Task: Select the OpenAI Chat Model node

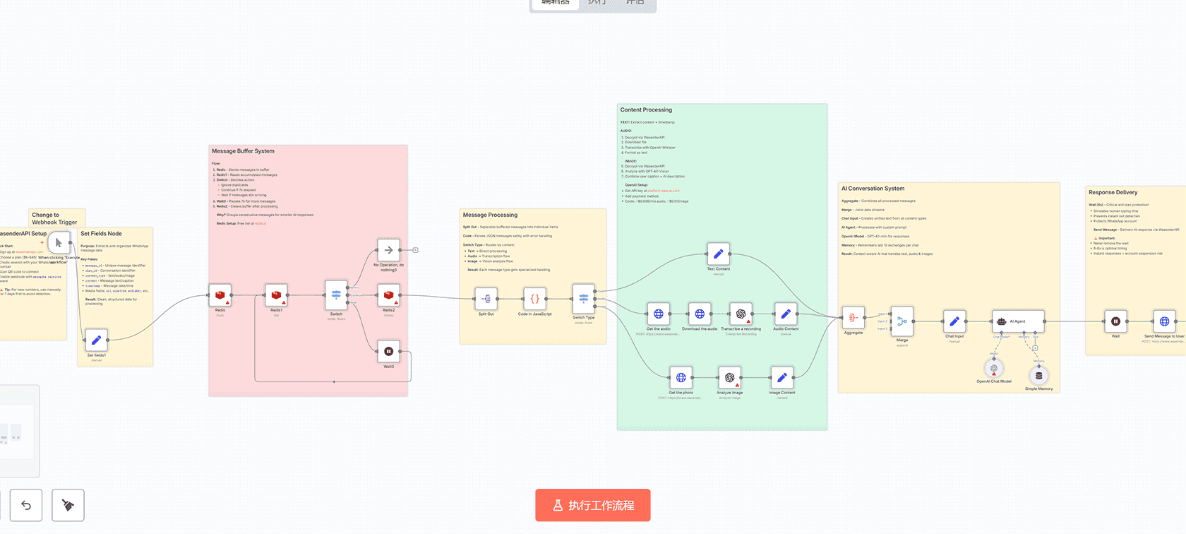Action: 994,369
